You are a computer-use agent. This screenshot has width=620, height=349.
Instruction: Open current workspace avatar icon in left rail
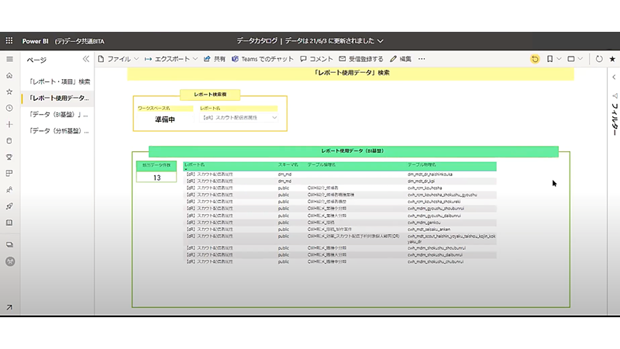(x=10, y=261)
